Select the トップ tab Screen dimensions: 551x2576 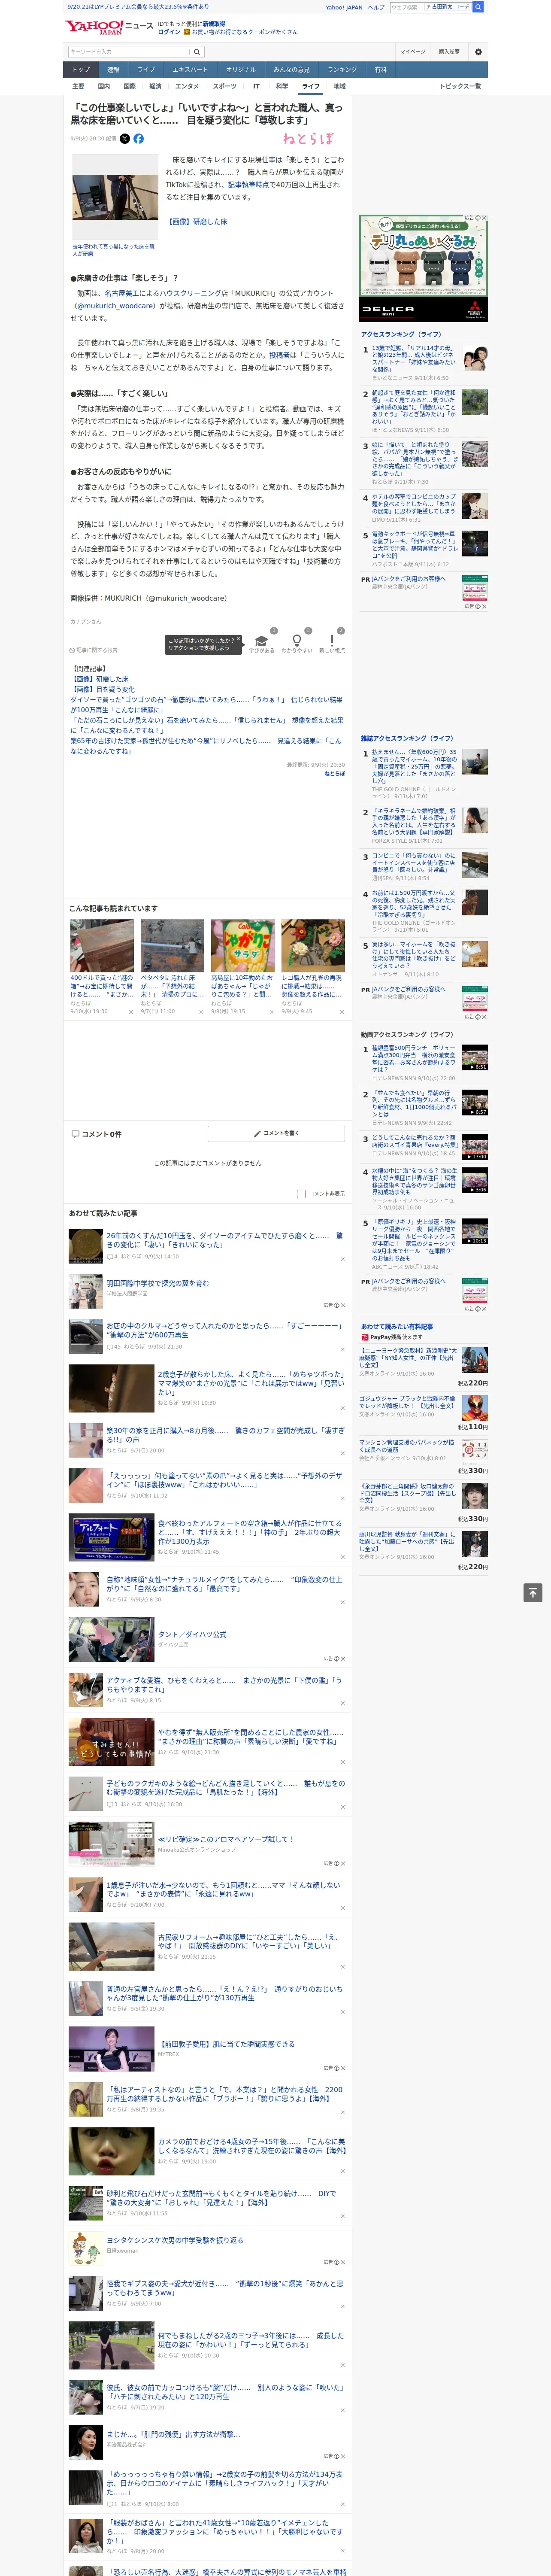(x=81, y=70)
